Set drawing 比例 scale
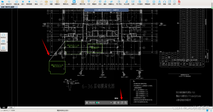The height and width of the screenshot is (112, 213). coord(133,3)
